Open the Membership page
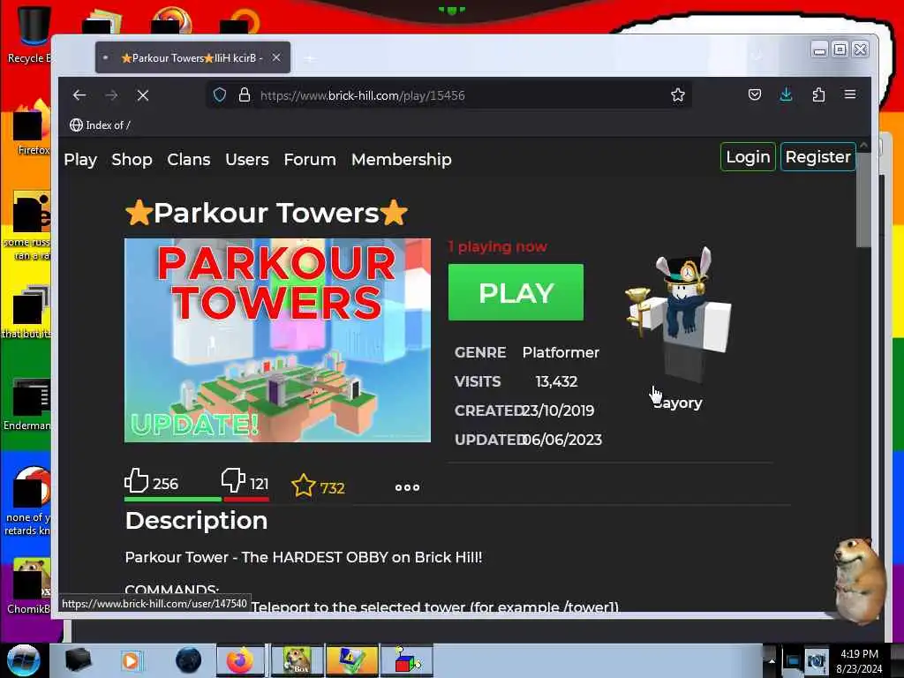This screenshot has width=904, height=678. click(402, 160)
